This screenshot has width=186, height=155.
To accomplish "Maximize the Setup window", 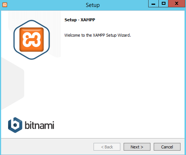I will (164, 4).
